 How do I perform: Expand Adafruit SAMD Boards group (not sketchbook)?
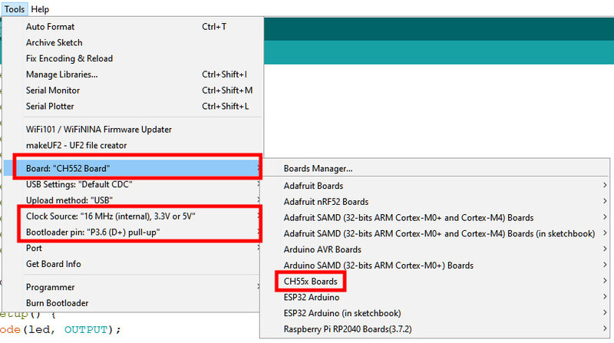point(434,218)
